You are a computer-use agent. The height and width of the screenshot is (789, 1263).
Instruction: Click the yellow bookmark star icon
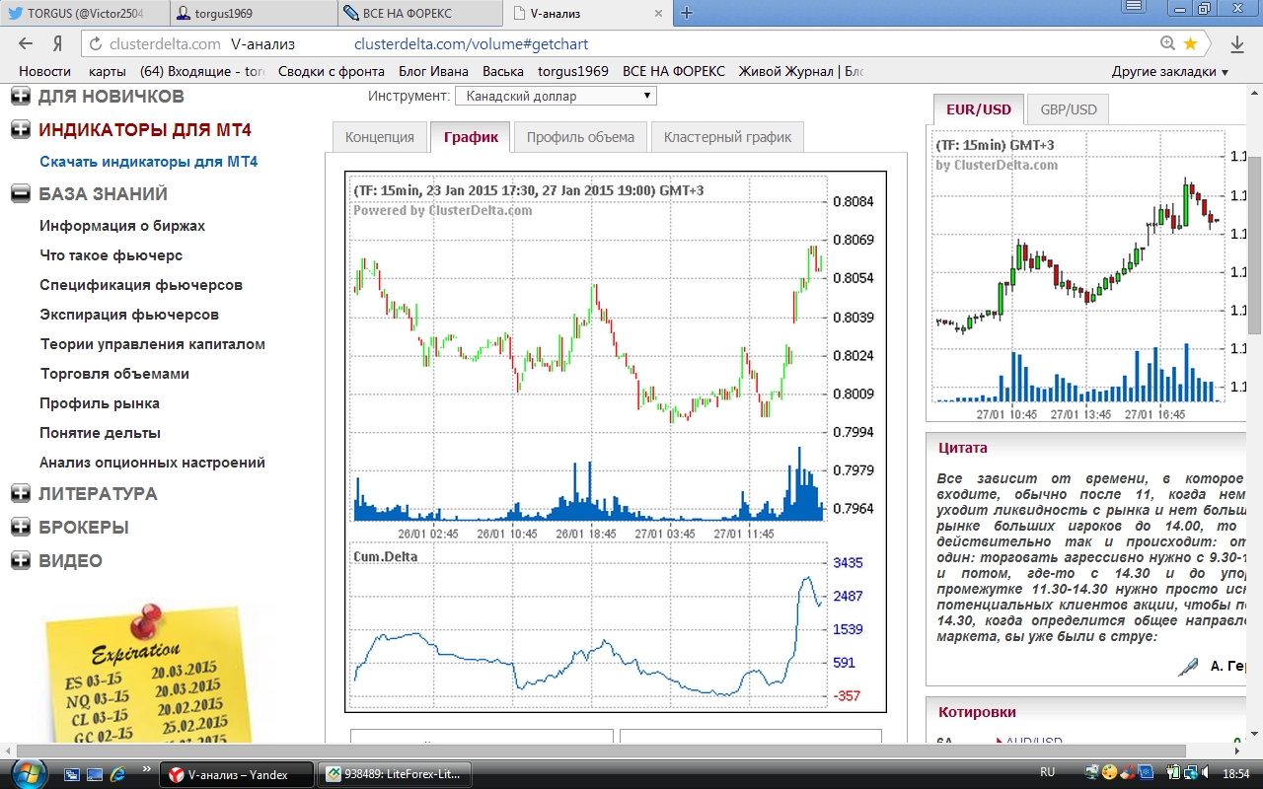(1190, 43)
